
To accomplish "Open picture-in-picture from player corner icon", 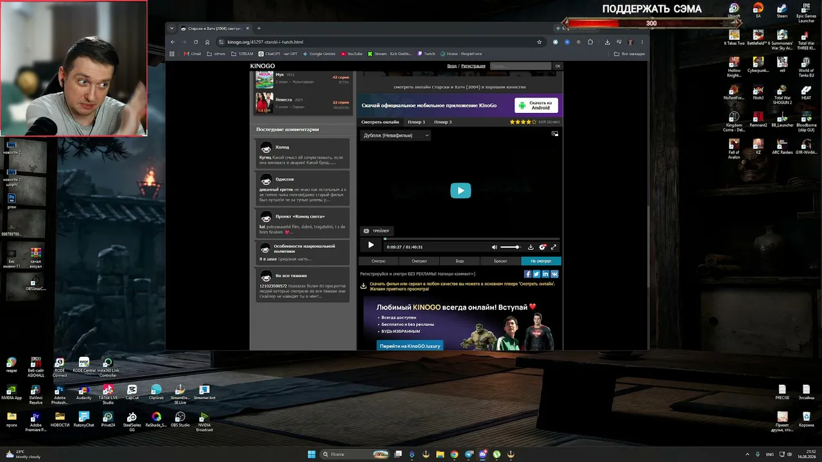I will [555, 133].
